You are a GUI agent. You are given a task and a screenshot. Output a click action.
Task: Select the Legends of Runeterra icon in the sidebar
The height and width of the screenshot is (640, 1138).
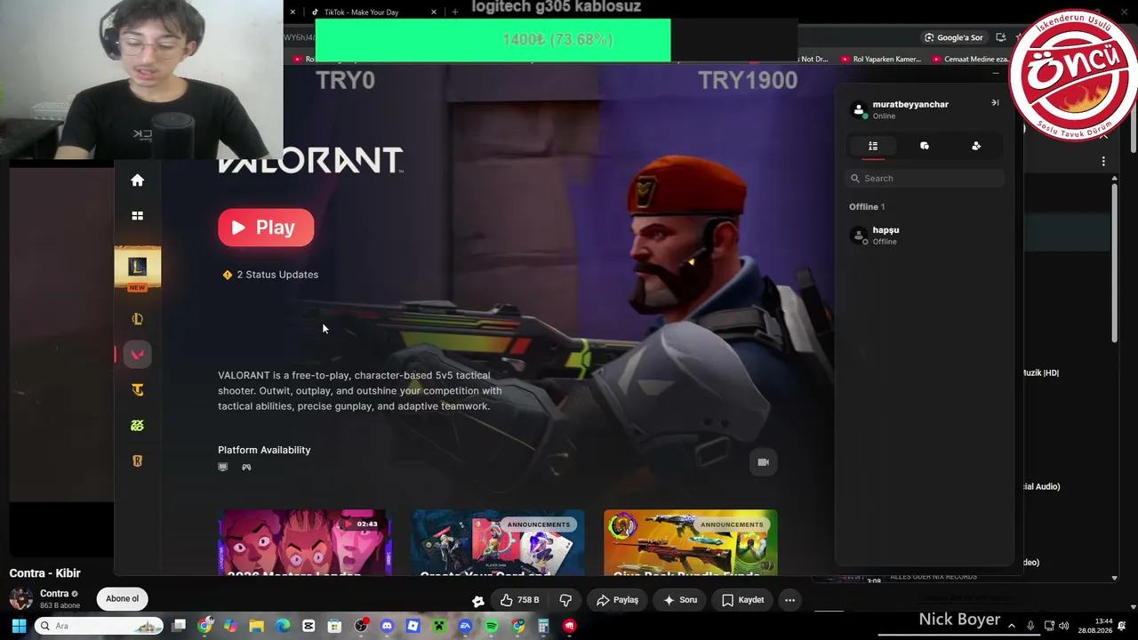(x=137, y=461)
